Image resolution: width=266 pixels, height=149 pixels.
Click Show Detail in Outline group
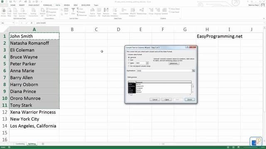pos(174,9)
